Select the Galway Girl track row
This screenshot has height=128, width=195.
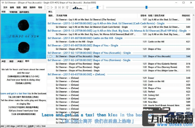[x=119, y=95]
